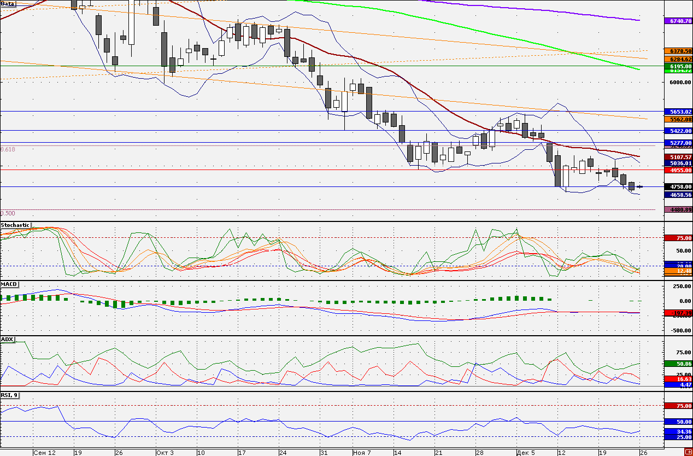Select the blue 5422.00 horizontal level label
Image resolution: width=693 pixels, height=456 pixels.
click(x=678, y=131)
